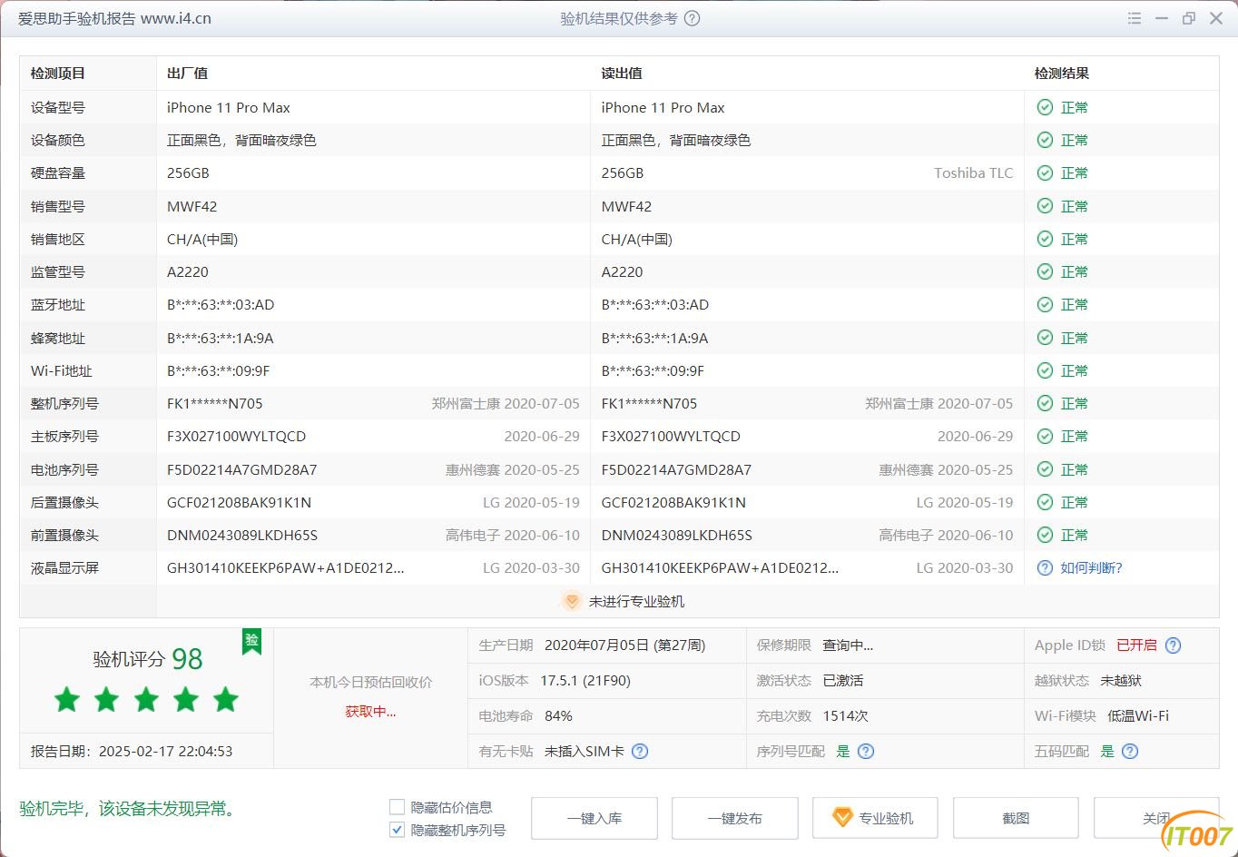
Task: Click the fifth green rating star
Action: coord(226,699)
